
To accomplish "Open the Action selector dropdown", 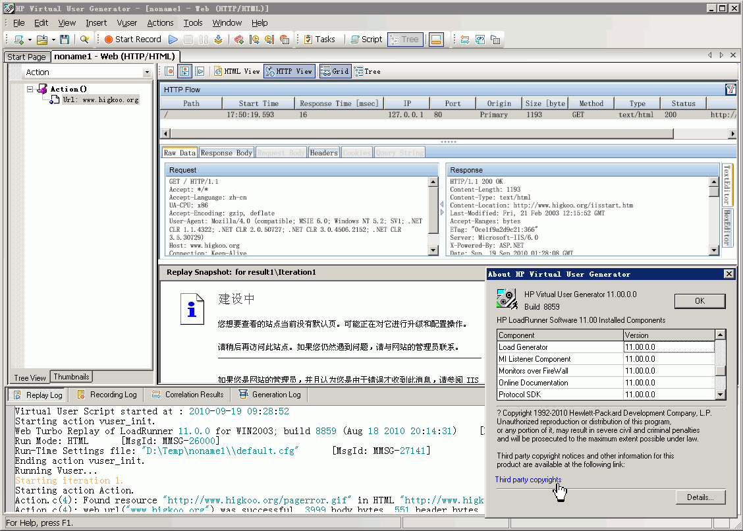I will pyautogui.click(x=146, y=72).
